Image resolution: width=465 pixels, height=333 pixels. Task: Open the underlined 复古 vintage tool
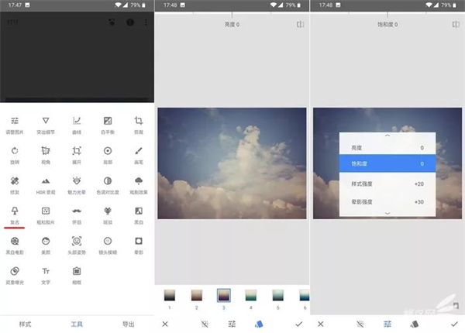(x=15, y=216)
